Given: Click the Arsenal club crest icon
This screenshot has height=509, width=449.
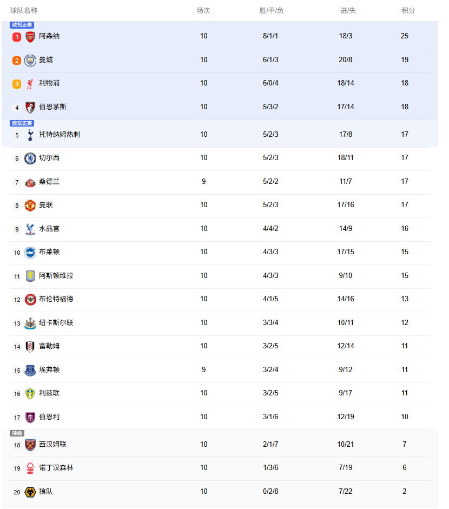Looking at the screenshot, I should [x=30, y=37].
